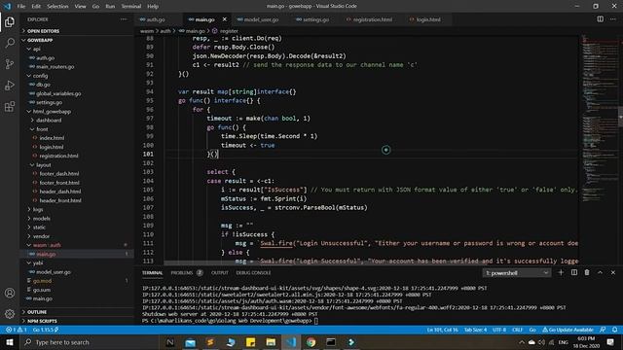623x350 pixels.
Task: Maximize the terminal panel
Action: pos(600,272)
